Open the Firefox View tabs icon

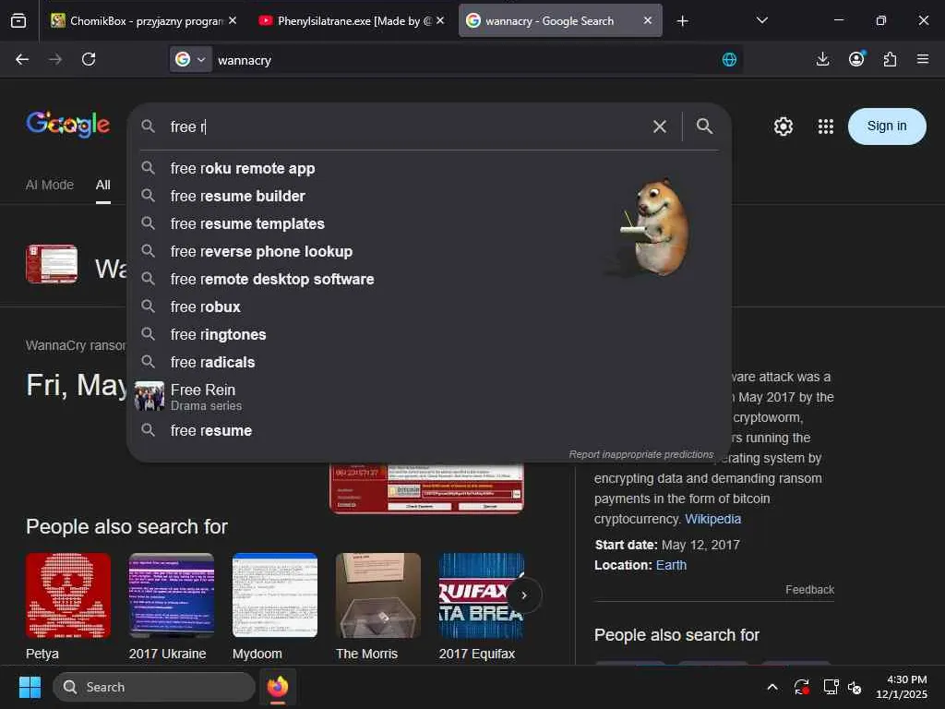point(18,21)
